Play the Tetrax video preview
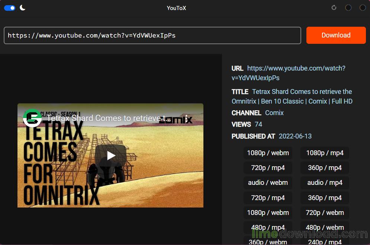The image size is (370, 245). click(x=111, y=155)
